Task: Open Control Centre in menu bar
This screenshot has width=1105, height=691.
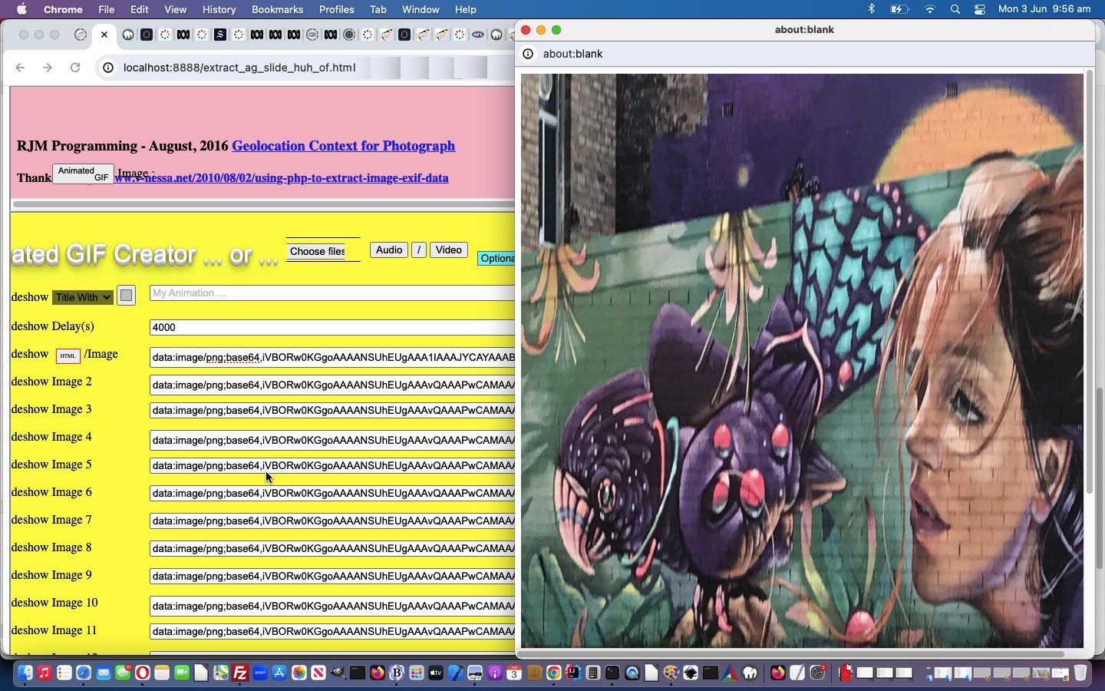Action: [x=980, y=9]
